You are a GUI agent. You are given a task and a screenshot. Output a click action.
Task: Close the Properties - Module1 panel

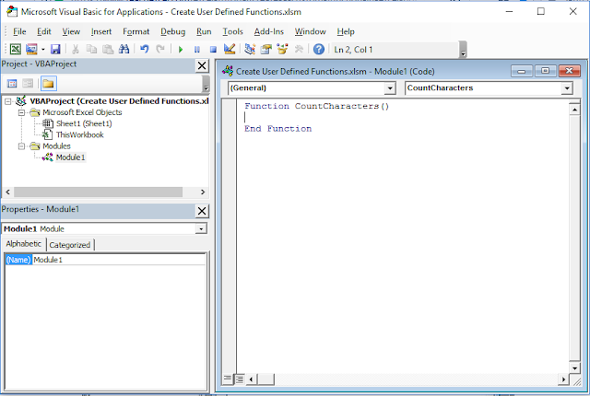202,211
